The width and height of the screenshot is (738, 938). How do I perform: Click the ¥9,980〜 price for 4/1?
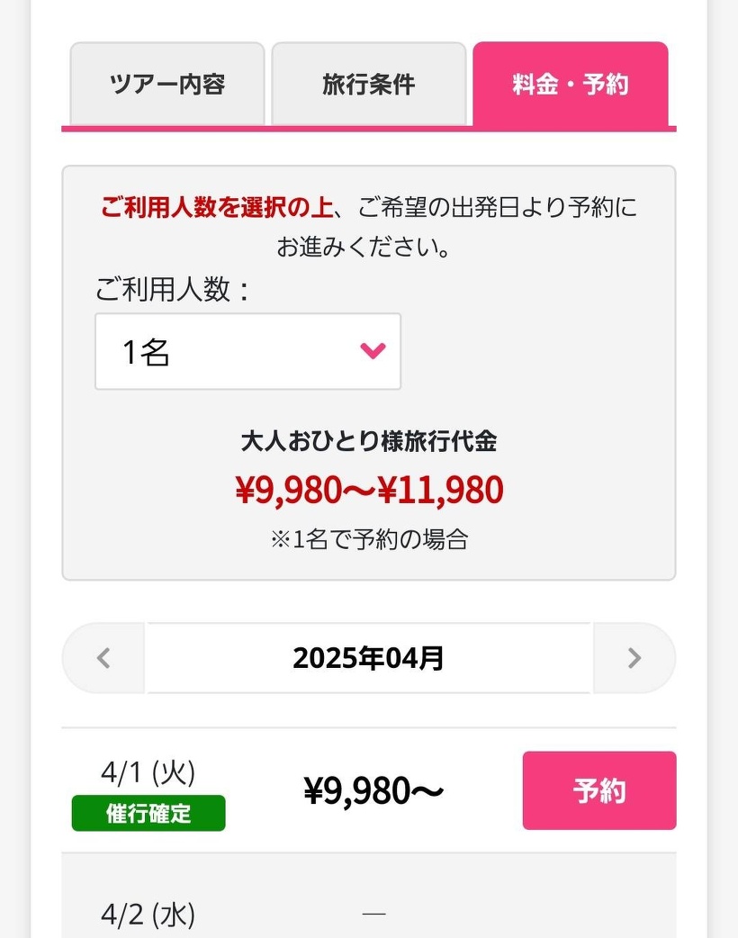(373, 790)
